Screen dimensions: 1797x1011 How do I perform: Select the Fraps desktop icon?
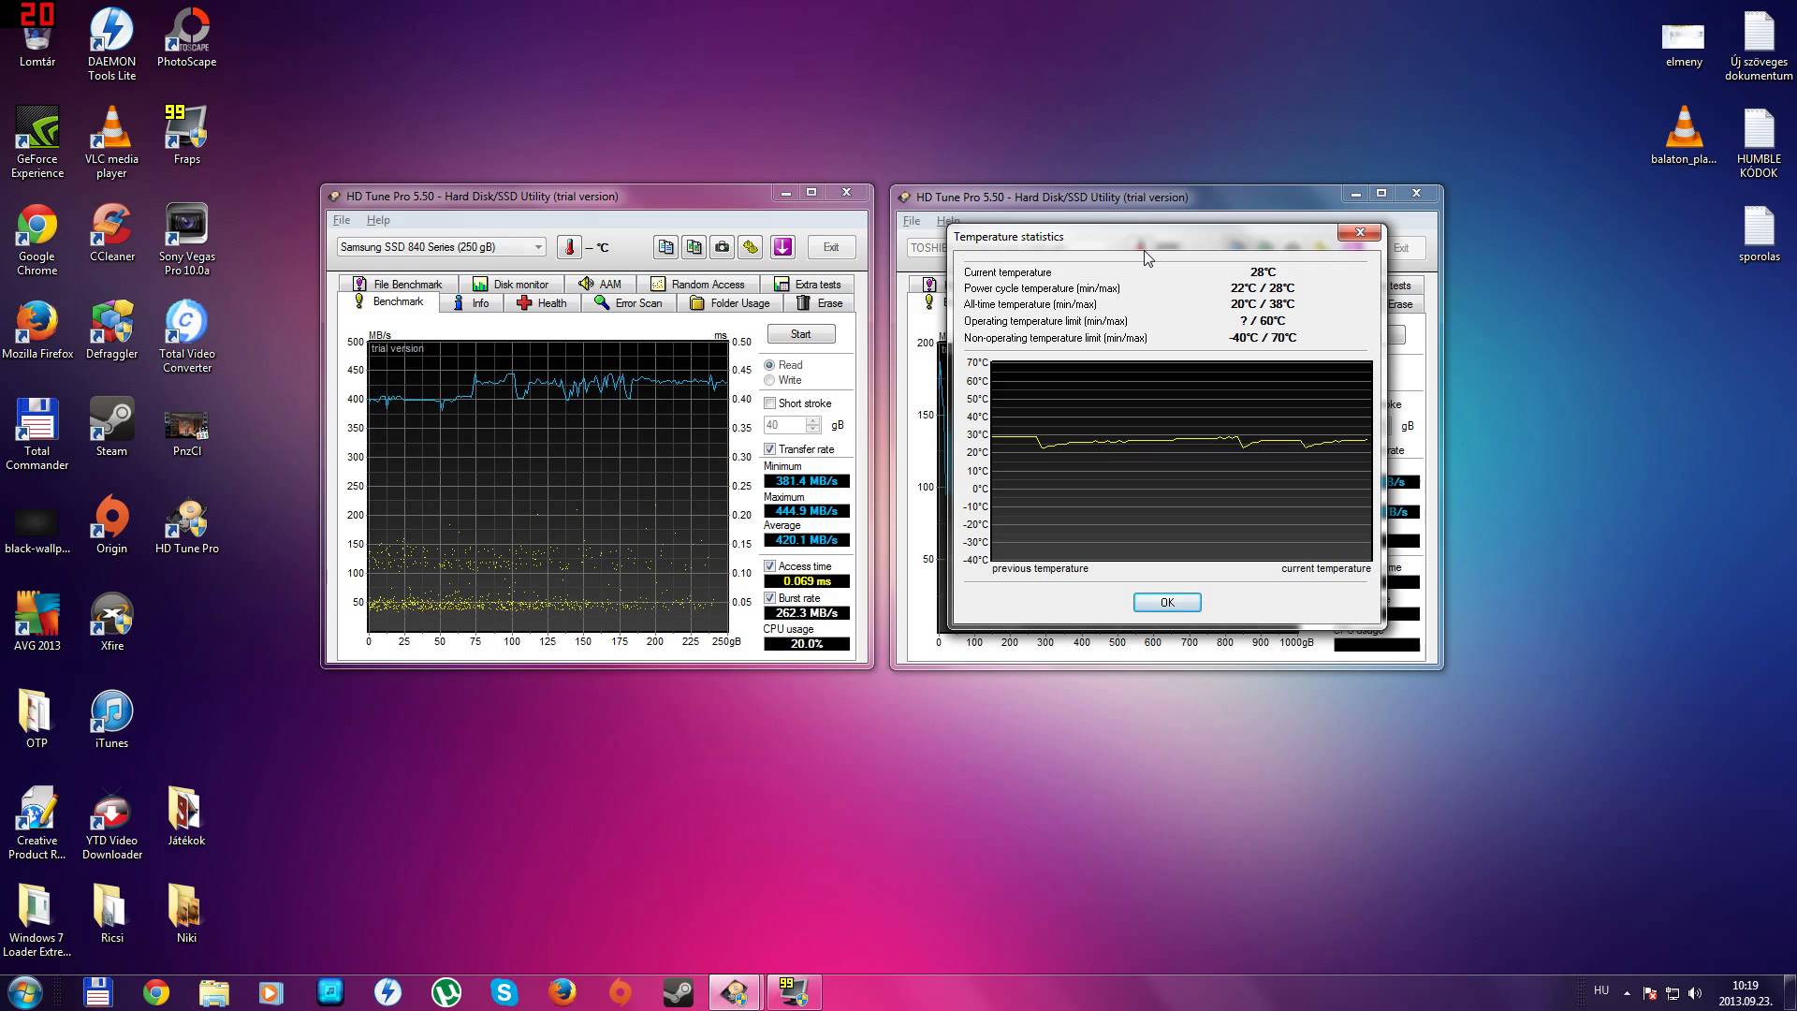186,135
